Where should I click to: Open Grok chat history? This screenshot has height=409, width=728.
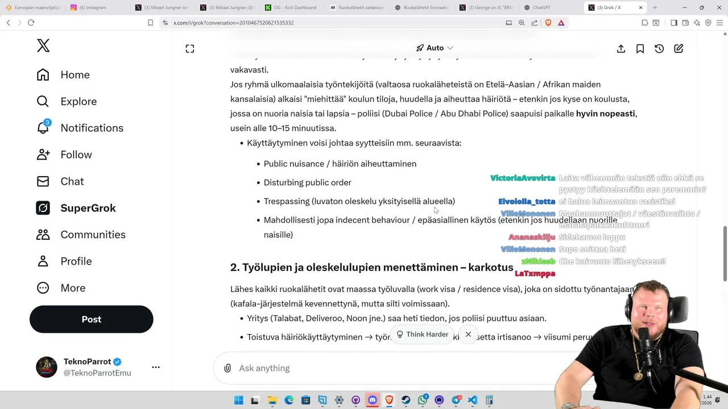[659, 49]
